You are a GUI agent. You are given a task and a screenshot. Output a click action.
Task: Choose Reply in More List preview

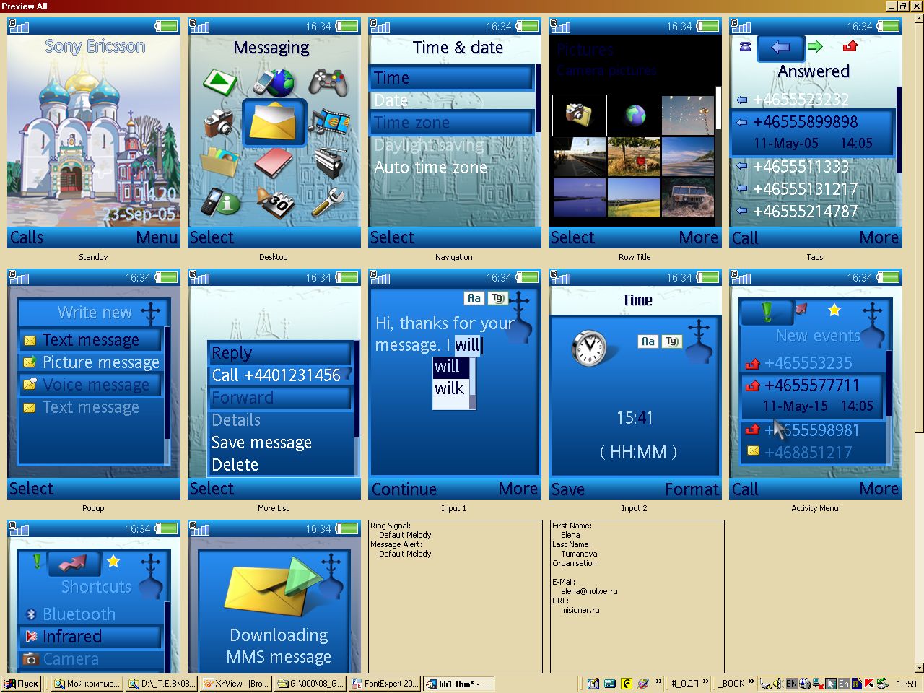point(280,353)
